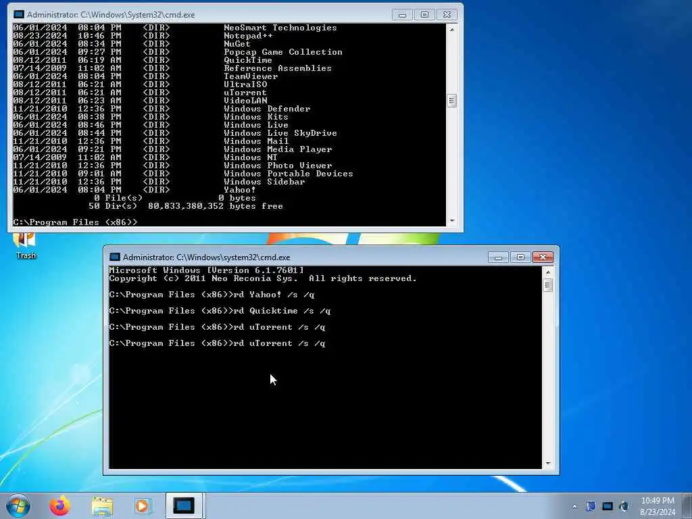Maximize the upper cmd window
This screenshot has height=519, width=692.
point(424,15)
